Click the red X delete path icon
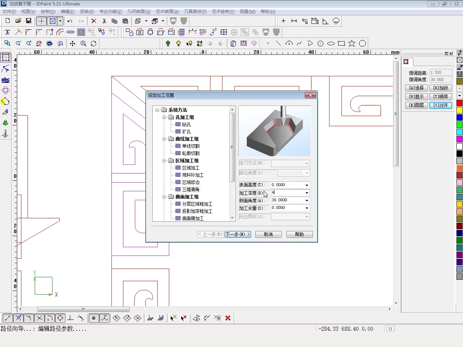The width and height of the screenshot is (463, 347). (228, 318)
